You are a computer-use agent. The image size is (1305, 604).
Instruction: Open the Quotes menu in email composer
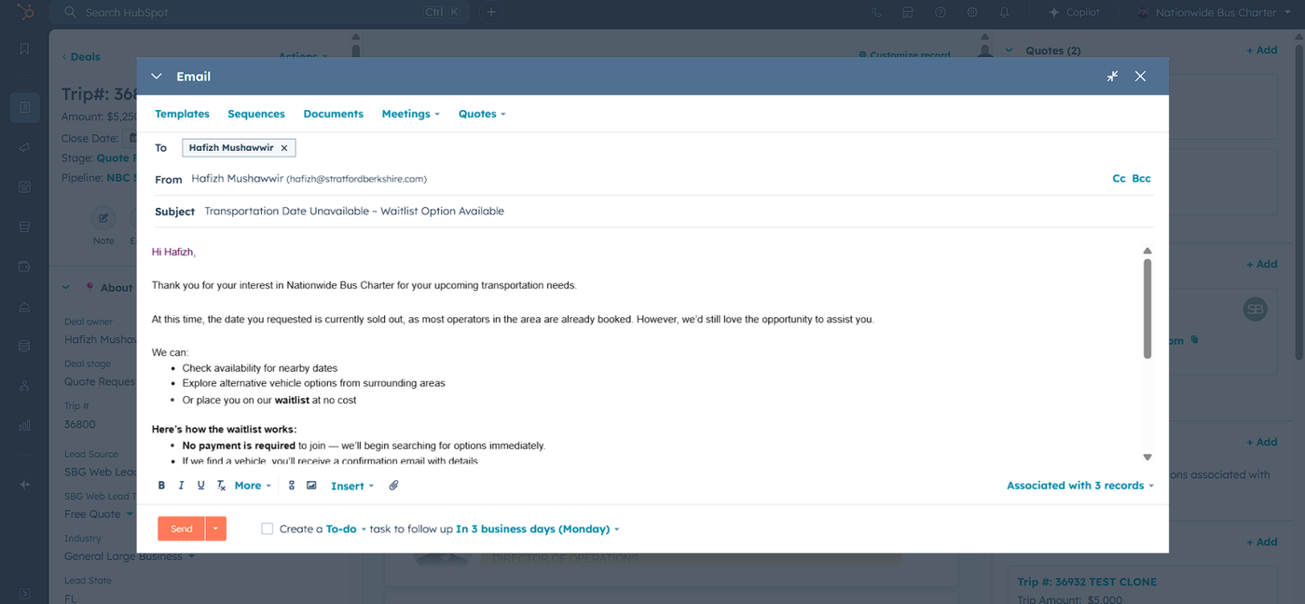pos(482,114)
